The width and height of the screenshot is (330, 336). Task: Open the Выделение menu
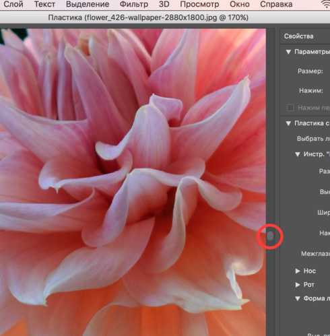point(88,4)
